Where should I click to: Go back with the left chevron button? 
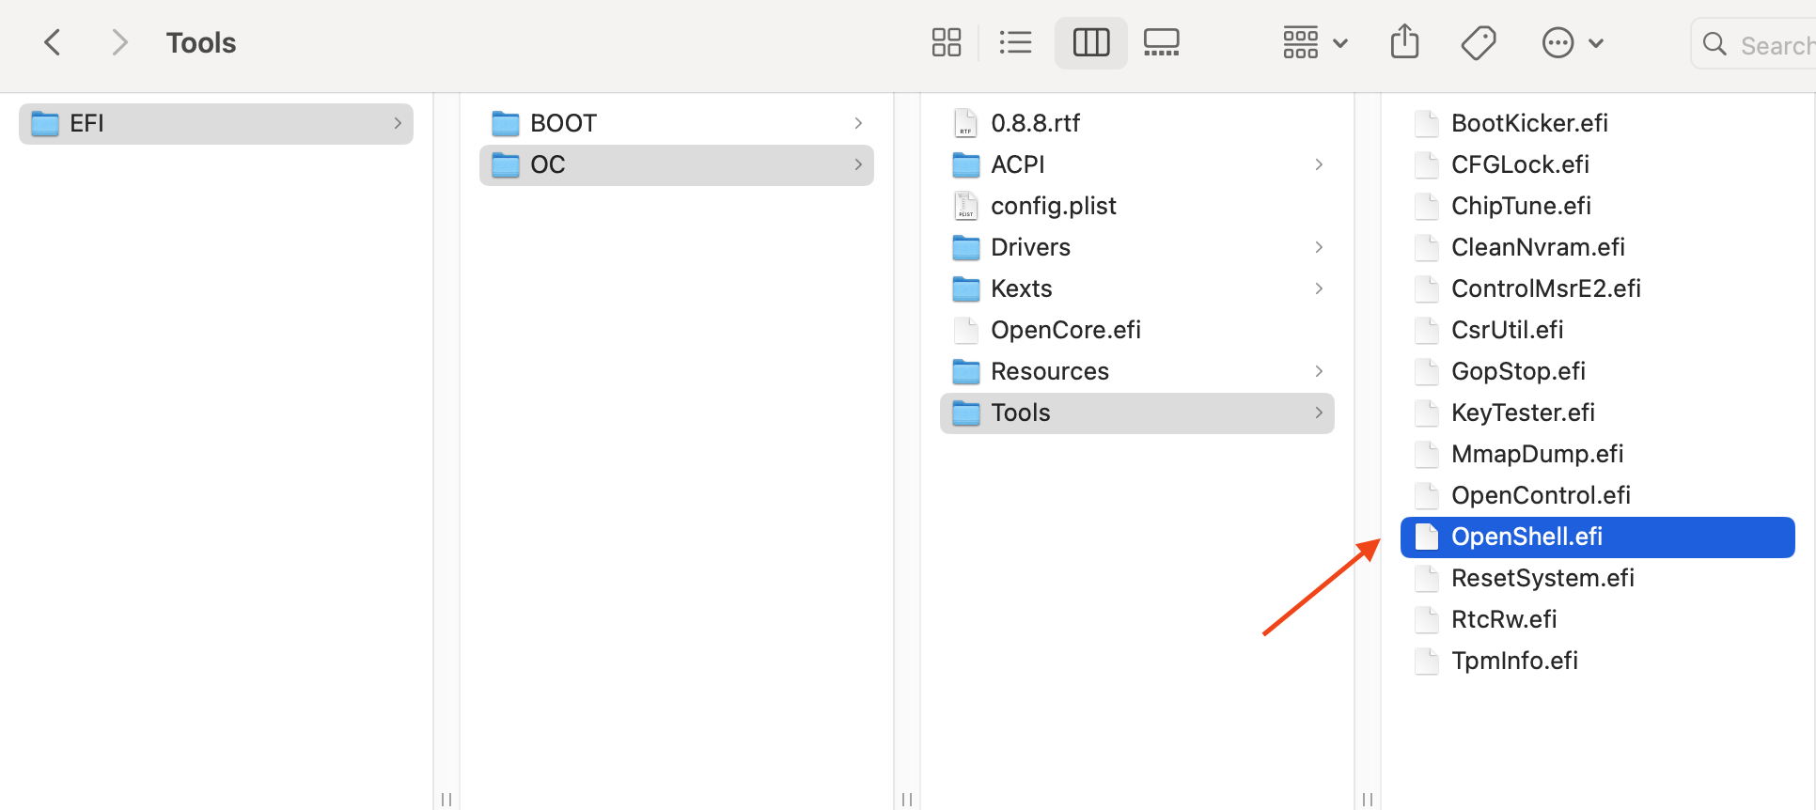[53, 42]
